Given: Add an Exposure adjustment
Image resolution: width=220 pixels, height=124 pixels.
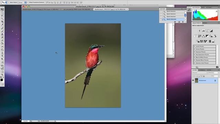Looking at the screenshot, I should (211, 31).
